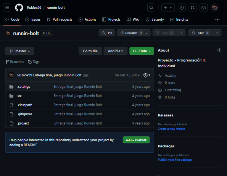
Task: Open the pull requests shortcut icon in header
Action: pos(193,8)
